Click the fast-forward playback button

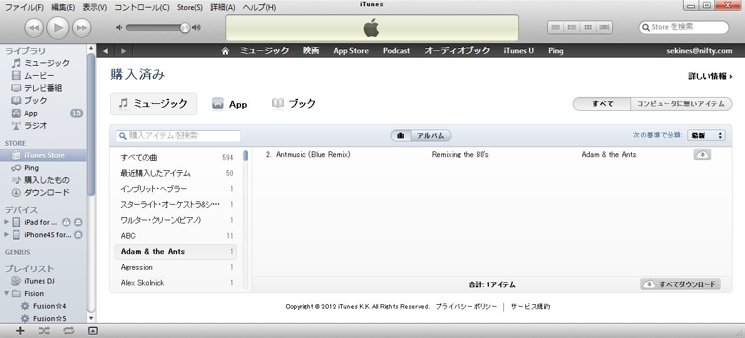(x=82, y=28)
